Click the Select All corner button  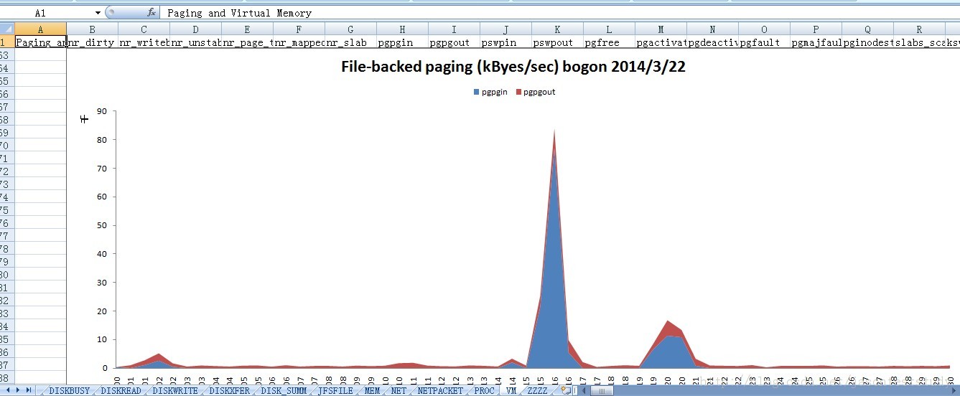[6, 29]
